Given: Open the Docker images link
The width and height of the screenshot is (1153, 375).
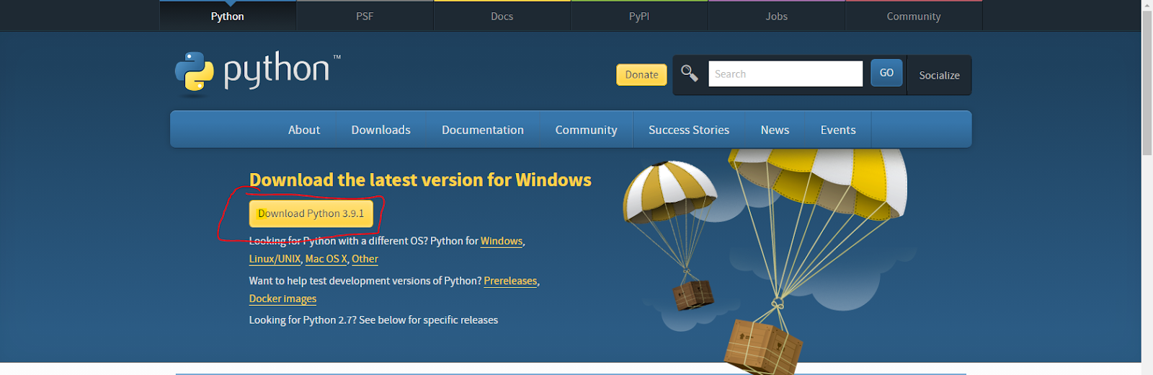Looking at the screenshot, I should (282, 299).
